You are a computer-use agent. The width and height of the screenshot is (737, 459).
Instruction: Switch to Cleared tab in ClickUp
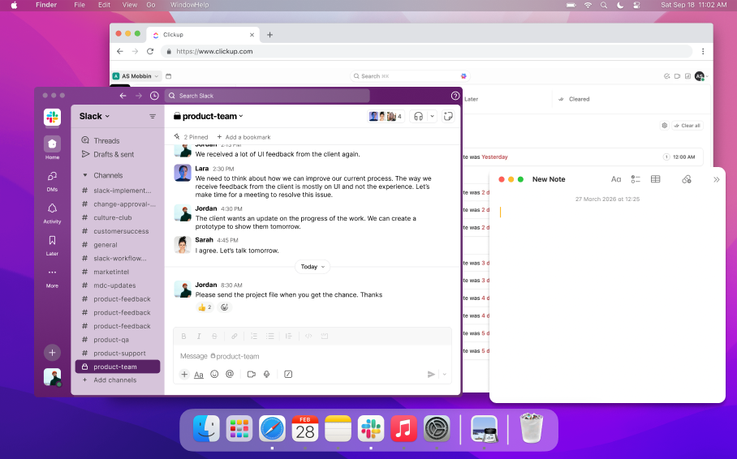pos(573,99)
